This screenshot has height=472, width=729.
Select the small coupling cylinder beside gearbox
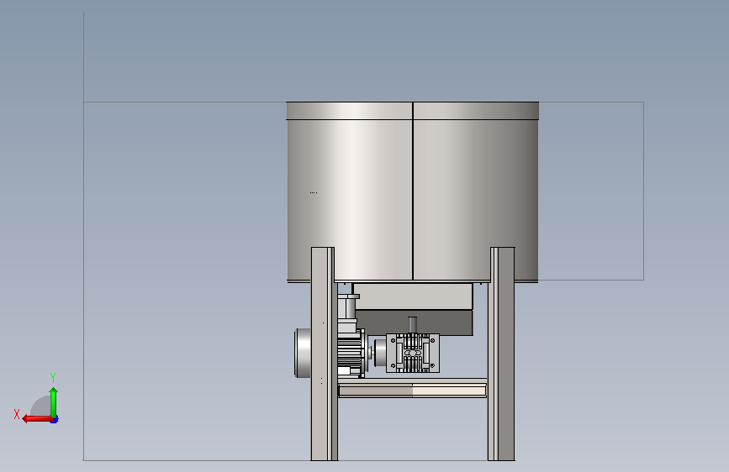[x=380, y=353]
